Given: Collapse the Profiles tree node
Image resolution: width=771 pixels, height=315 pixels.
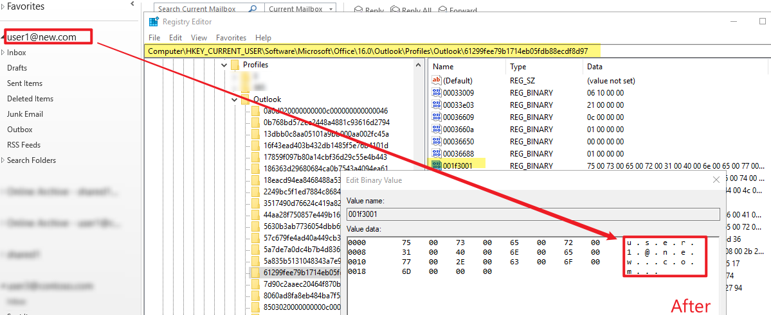Looking at the screenshot, I should pyautogui.click(x=224, y=65).
